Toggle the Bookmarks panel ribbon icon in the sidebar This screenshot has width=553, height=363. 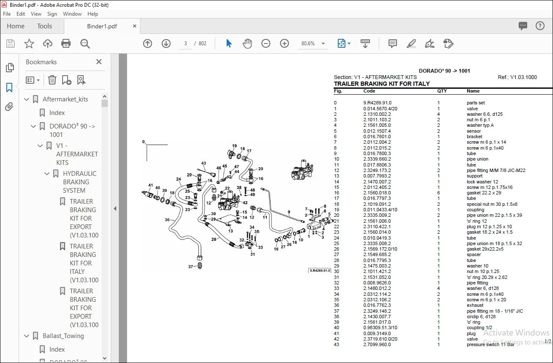[9, 87]
